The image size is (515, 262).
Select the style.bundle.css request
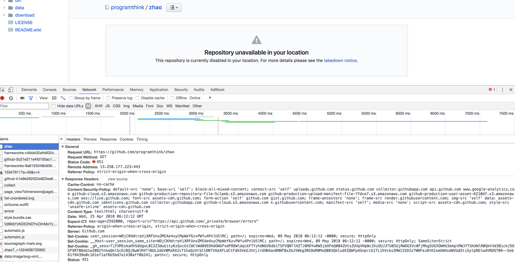point(29,217)
